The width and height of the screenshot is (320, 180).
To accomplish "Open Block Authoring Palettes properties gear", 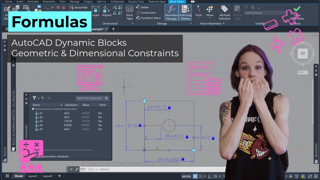I will (x=13, y=65).
